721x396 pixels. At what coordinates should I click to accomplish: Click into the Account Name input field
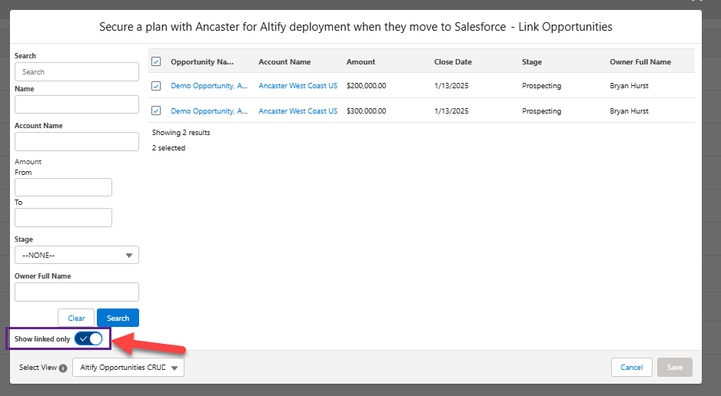pyautogui.click(x=77, y=141)
